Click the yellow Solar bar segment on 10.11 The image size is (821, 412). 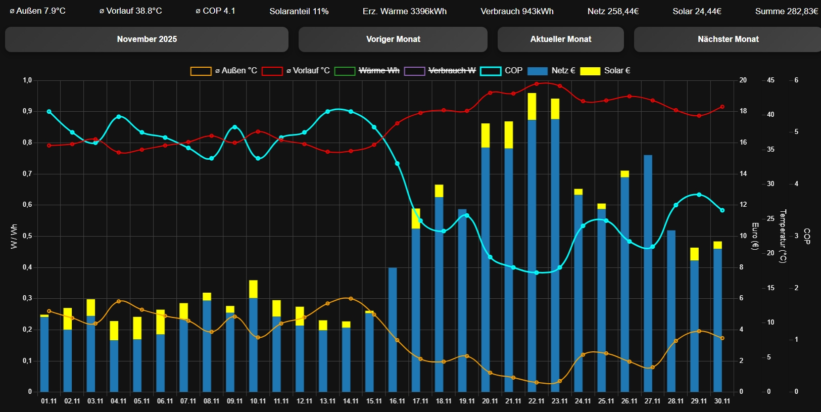(x=253, y=289)
